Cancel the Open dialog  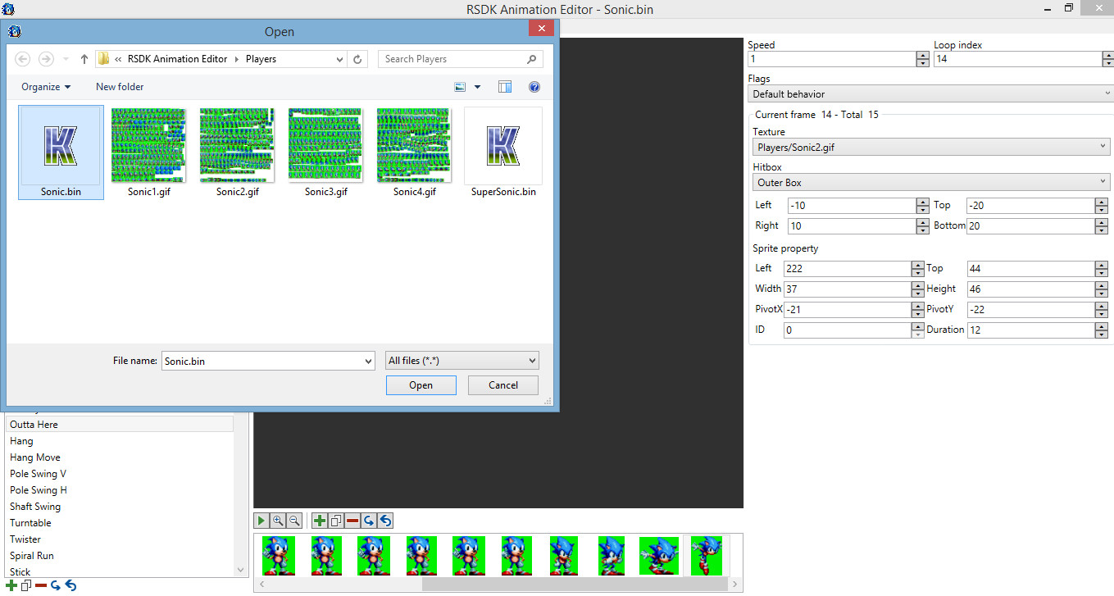pyautogui.click(x=503, y=385)
